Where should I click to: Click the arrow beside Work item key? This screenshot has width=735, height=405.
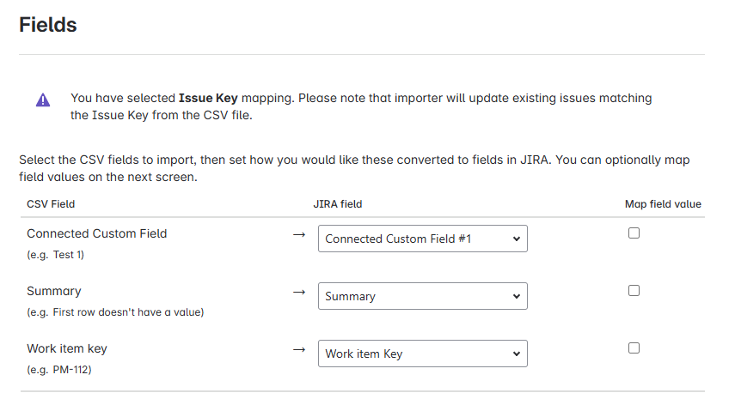[x=299, y=349]
